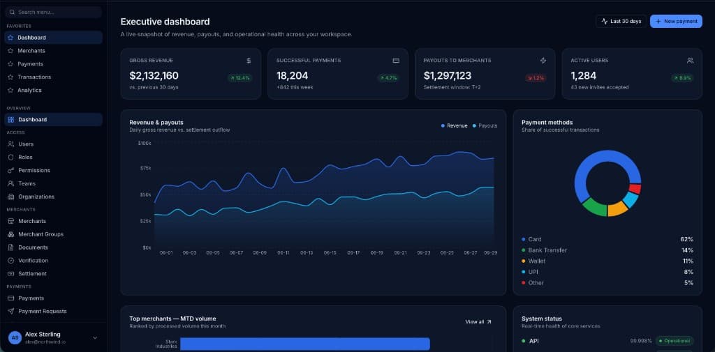The width and height of the screenshot is (715, 352).
Task: Open the View all merchants link
Action: [478, 321]
